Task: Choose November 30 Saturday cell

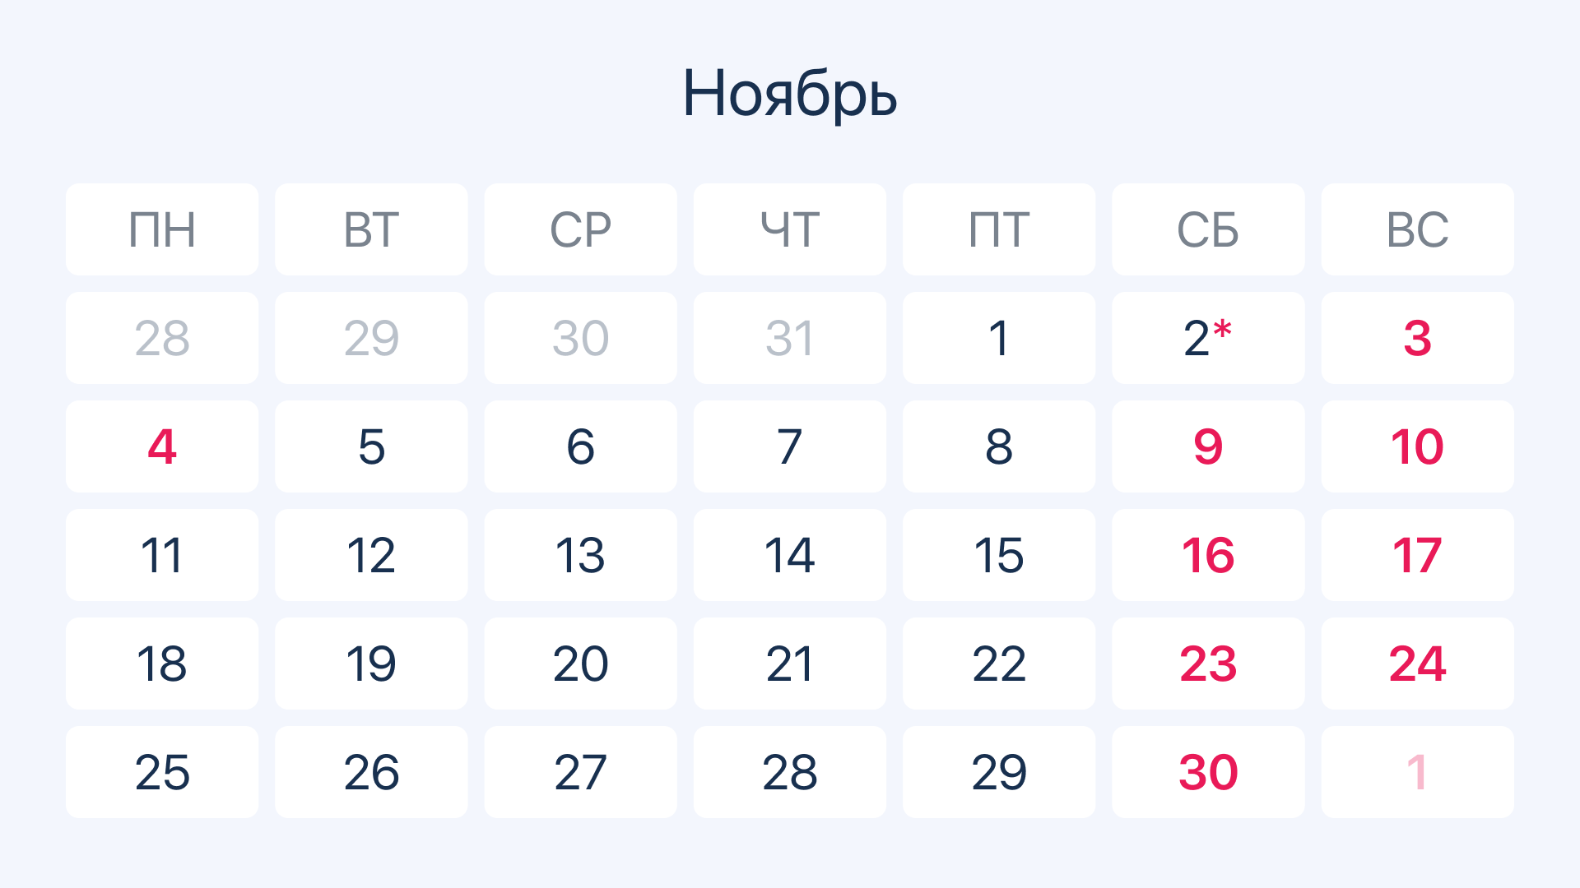Action: tap(1207, 772)
